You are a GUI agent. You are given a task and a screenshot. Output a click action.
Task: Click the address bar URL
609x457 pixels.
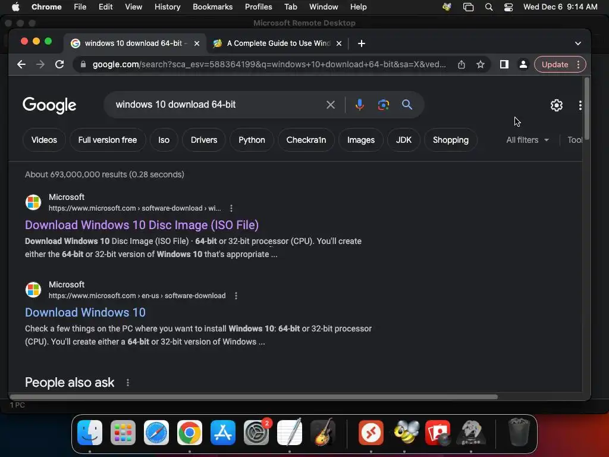(x=269, y=64)
